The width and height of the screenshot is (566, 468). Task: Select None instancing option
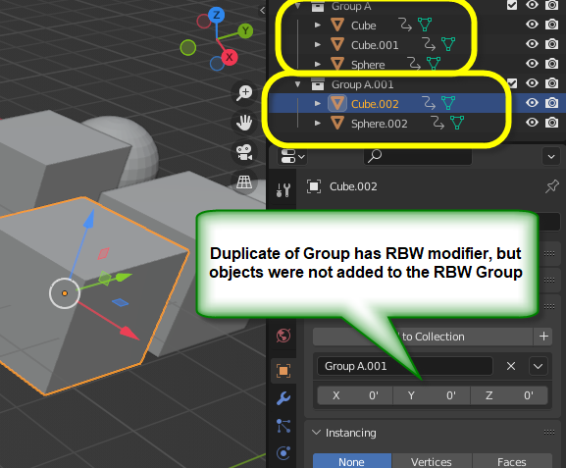pos(351,461)
